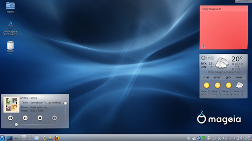Open the wrench and screwdriver settings tool
Viewport: 252px width, 141px height.
click(43, 138)
